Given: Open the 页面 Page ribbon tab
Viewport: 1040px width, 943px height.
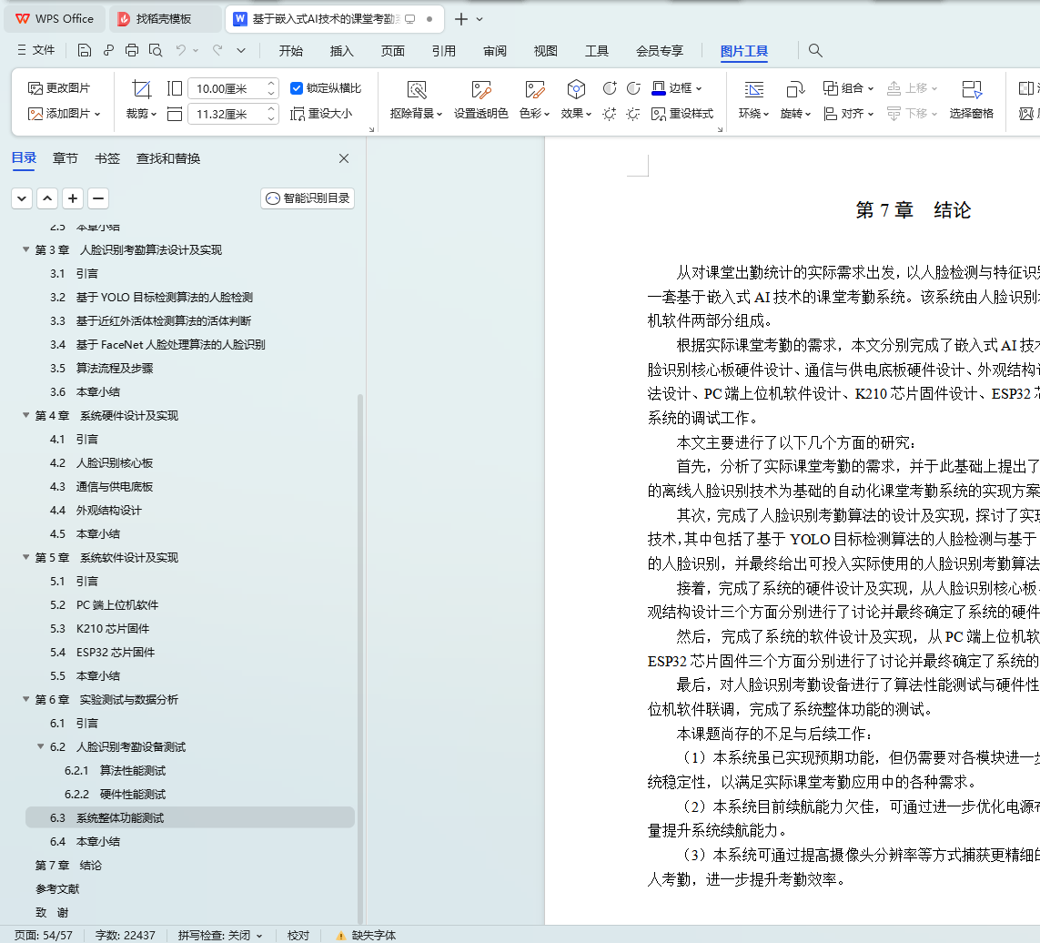Looking at the screenshot, I should tap(393, 51).
